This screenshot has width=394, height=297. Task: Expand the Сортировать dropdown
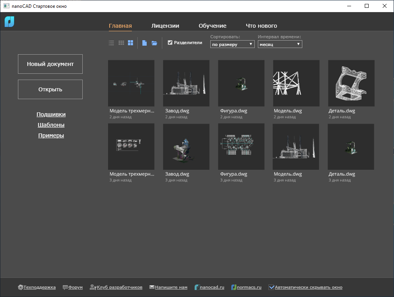tap(232, 44)
